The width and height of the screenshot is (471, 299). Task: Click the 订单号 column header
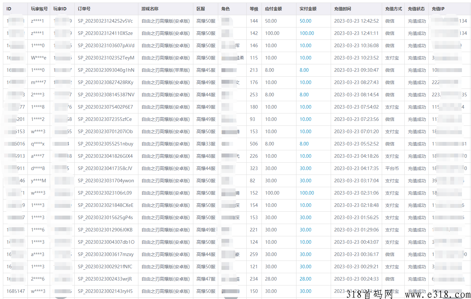(x=84, y=9)
